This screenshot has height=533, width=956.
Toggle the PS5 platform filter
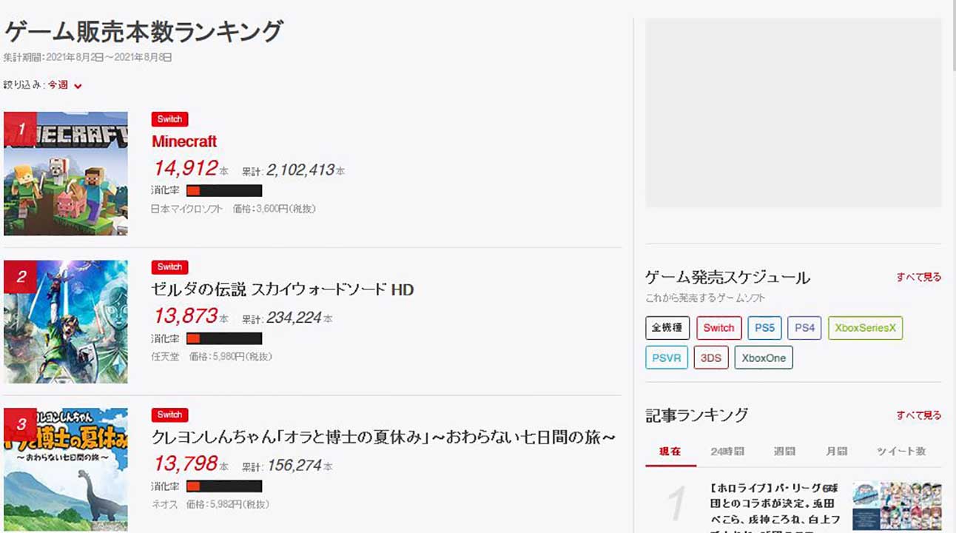coord(764,328)
